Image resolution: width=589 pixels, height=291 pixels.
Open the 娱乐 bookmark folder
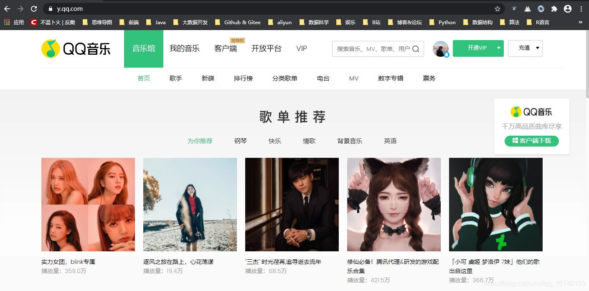click(346, 23)
